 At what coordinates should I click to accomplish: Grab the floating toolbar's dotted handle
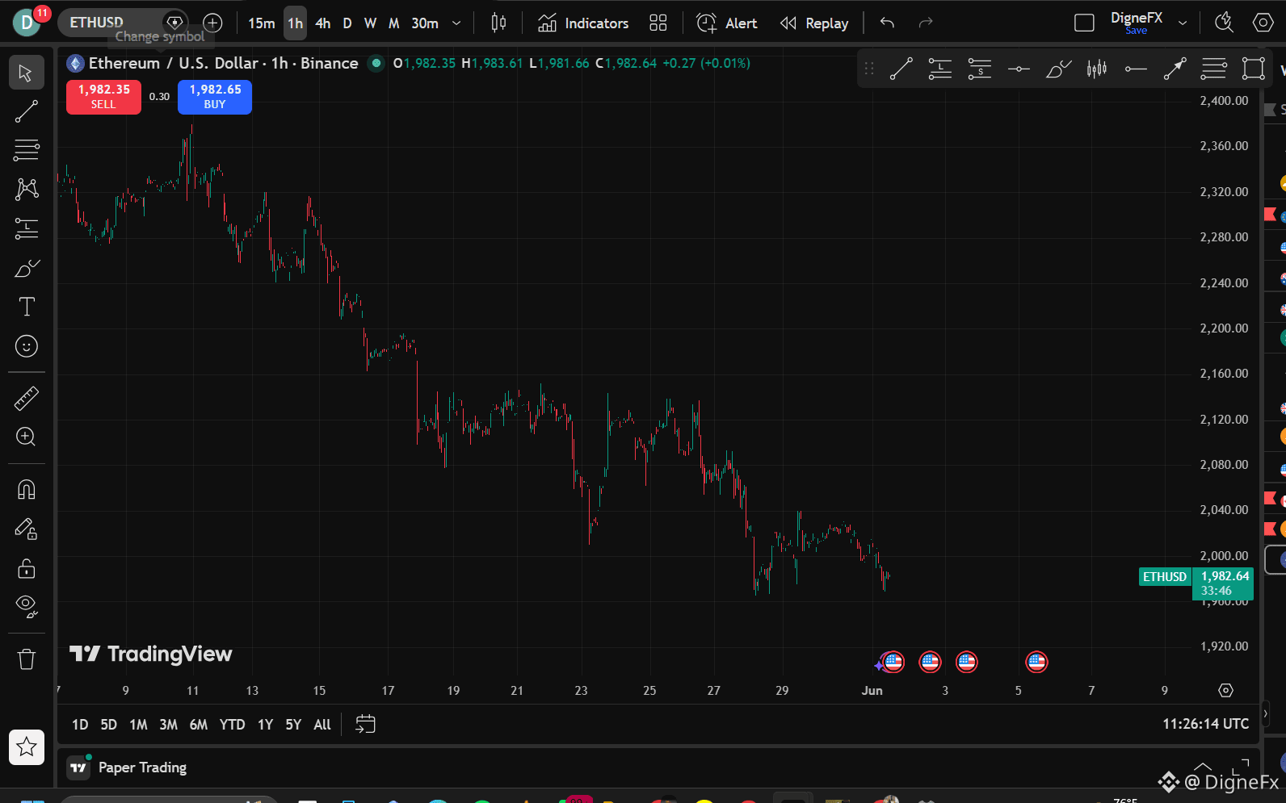point(869,69)
